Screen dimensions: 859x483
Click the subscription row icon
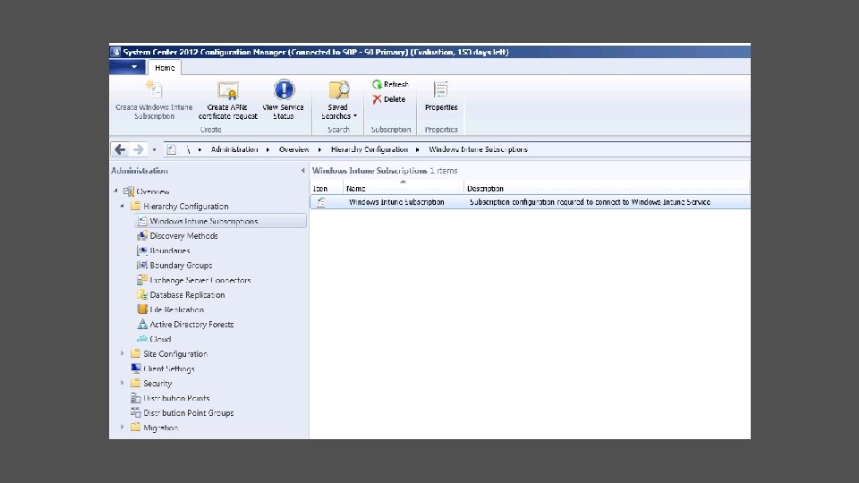(321, 202)
